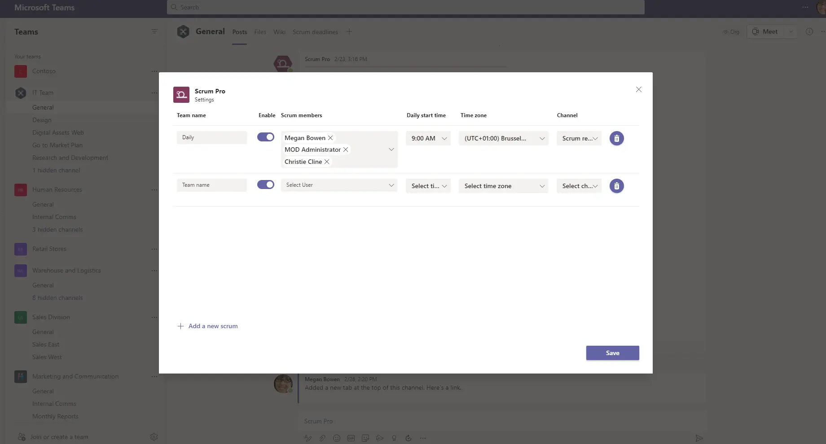Switch to the Files tab
826x444 pixels.
(x=260, y=32)
